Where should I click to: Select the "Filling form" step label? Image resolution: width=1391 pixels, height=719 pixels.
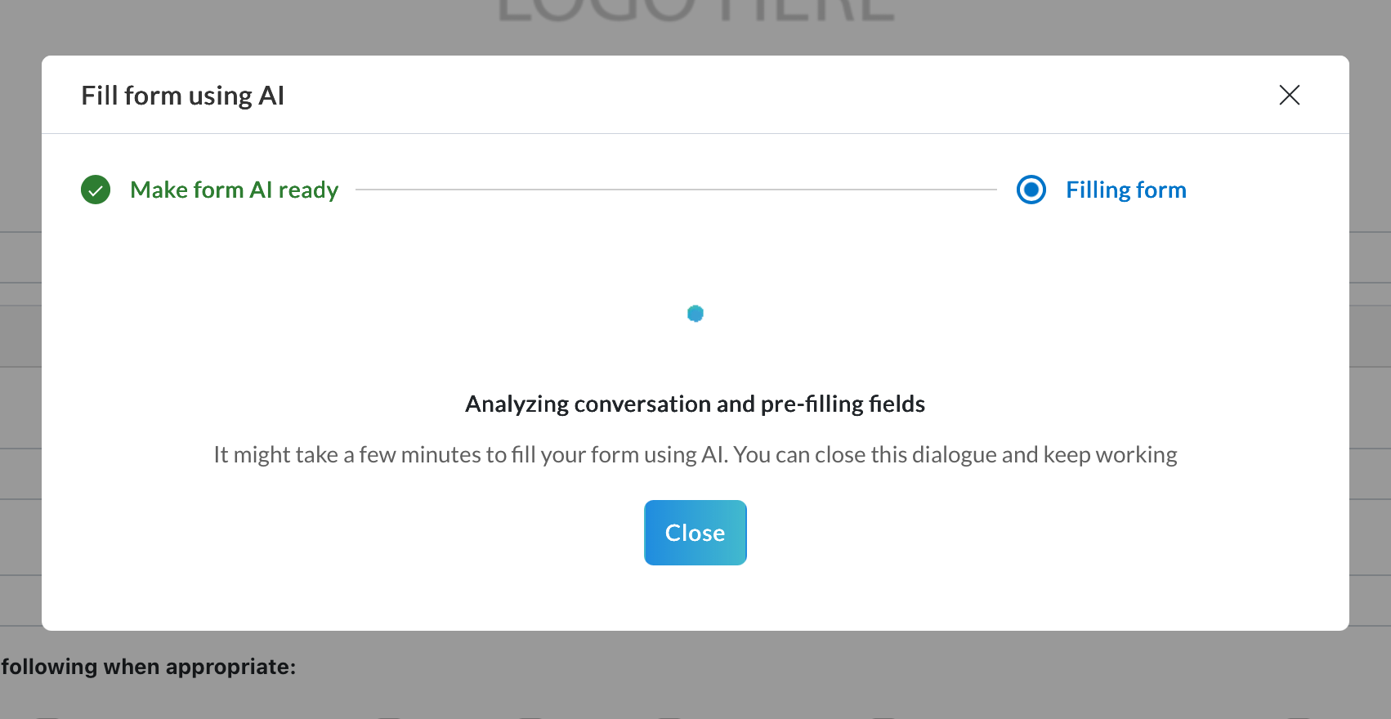pos(1125,190)
